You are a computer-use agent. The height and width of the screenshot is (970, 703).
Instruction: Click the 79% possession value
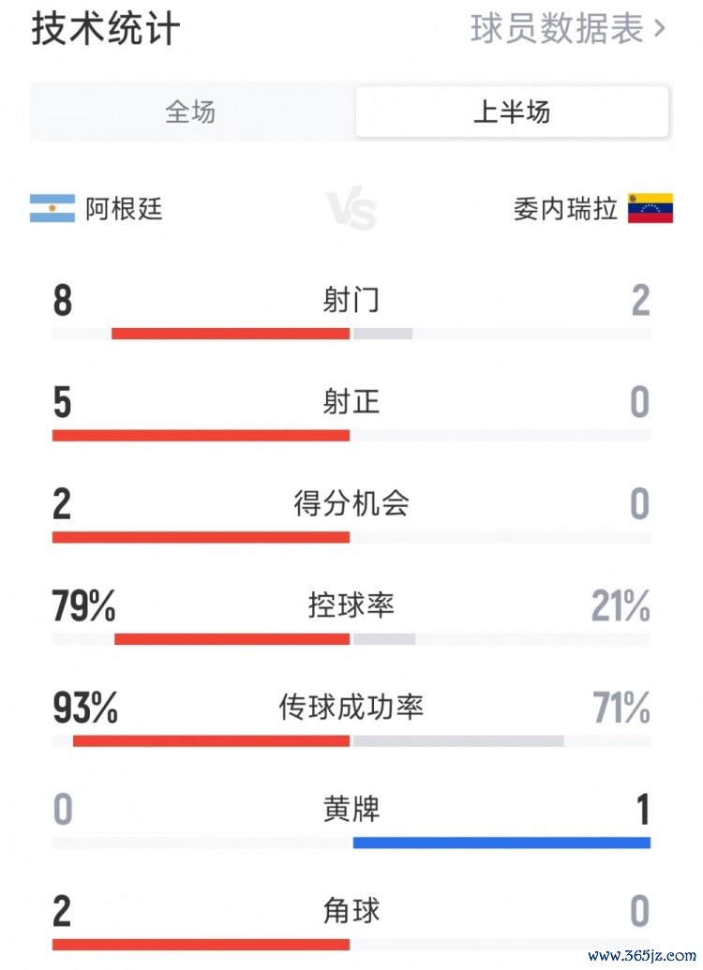pos(83,605)
